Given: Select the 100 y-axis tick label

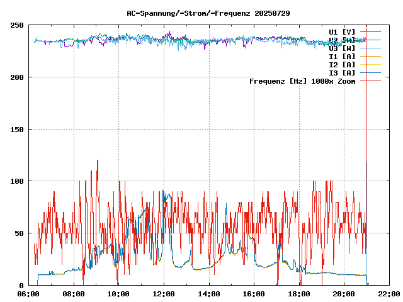Looking at the screenshot, I should click(x=17, y=181).
